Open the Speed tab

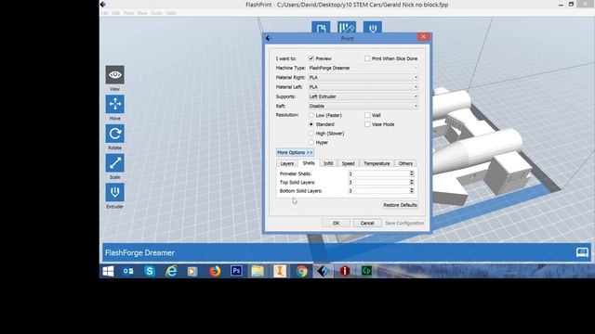pos(348,163)
